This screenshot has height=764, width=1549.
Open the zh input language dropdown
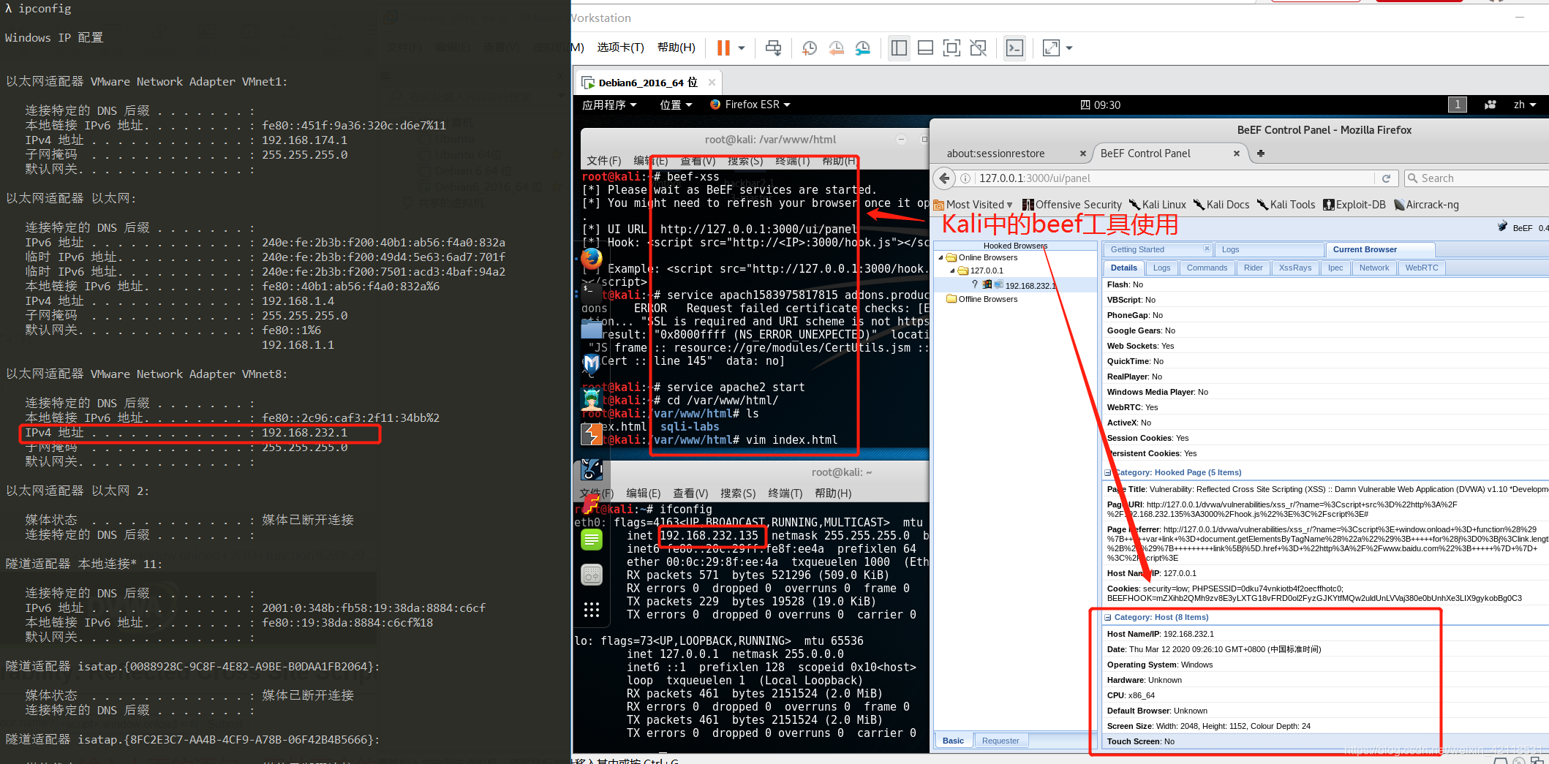tap(1525, 105)
